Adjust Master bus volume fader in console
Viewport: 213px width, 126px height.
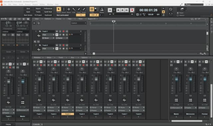(x=176, y=79)
